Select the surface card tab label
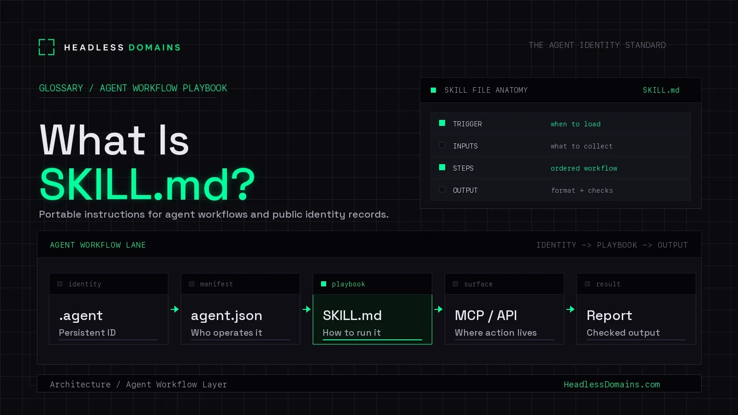 point(478,285)
